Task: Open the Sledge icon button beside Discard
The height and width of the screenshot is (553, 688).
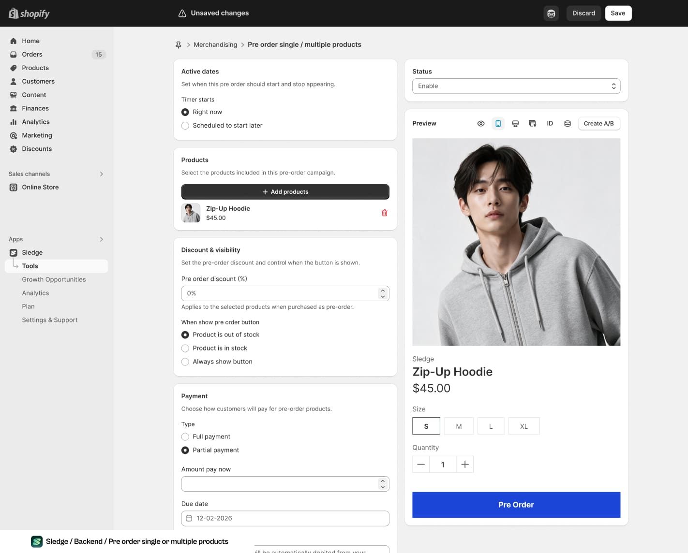Action: (551, 14)
